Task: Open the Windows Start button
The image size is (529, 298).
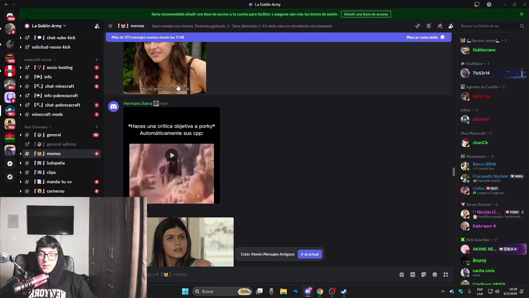Action: 185,291
